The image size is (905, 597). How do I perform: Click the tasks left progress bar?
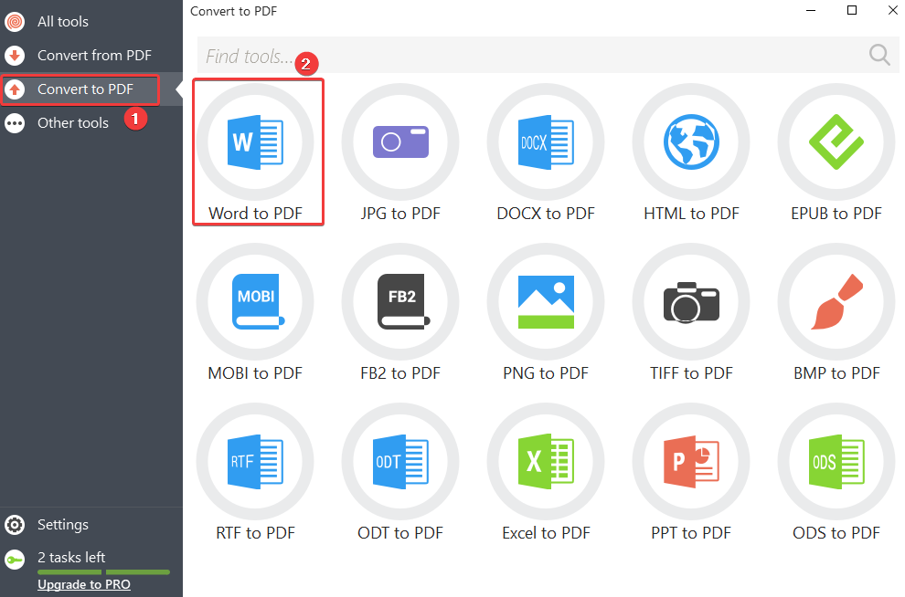pos(104,572)
